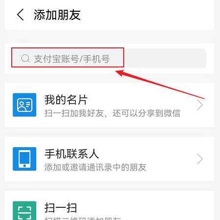Select the 扫一扫 title text
The height and width of the screenshot is (220, 220).
tap(61, 208)
